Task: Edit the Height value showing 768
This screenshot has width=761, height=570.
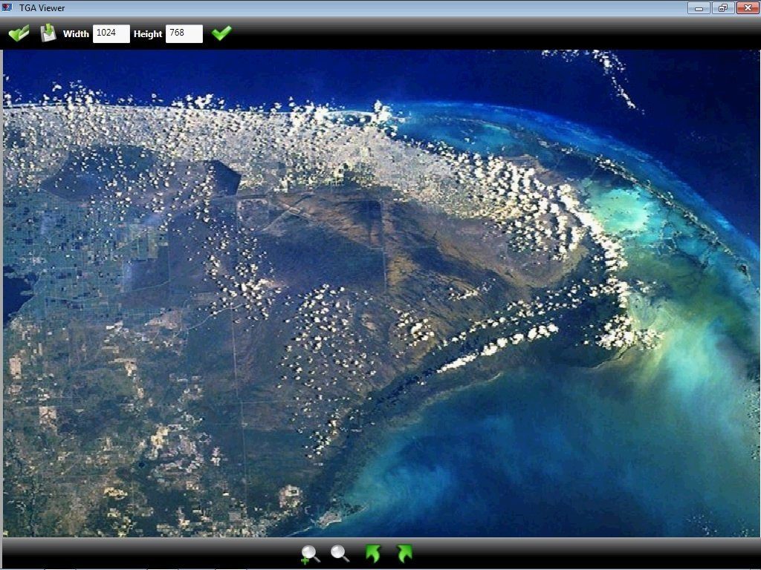Action: (x=184, y=33)
